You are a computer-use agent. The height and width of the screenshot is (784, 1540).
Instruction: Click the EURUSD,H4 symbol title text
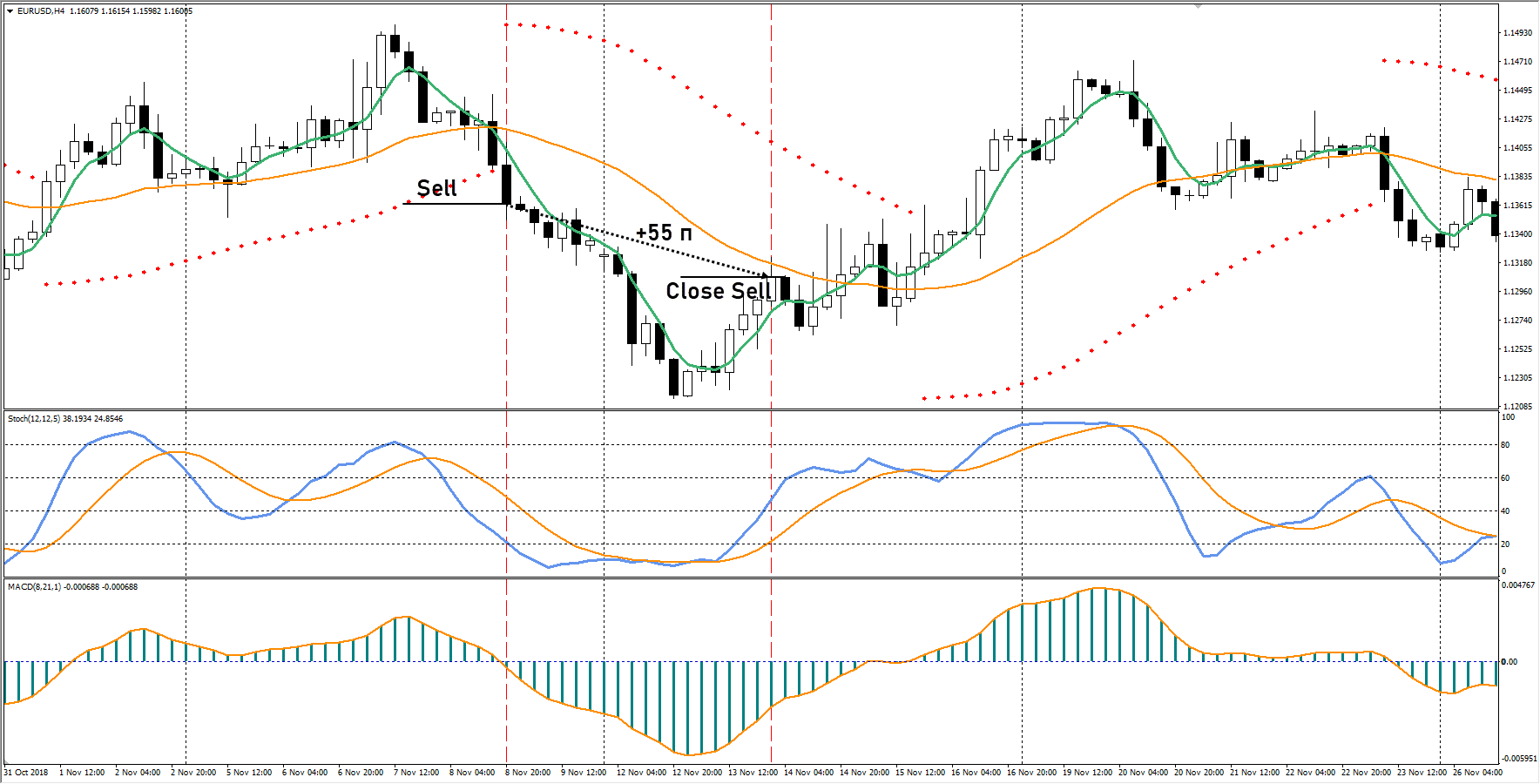(41, 11)
